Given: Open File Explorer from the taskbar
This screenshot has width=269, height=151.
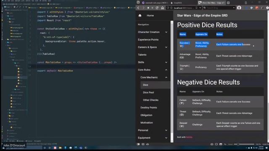Looking at the screenshot, I should 60,148.
